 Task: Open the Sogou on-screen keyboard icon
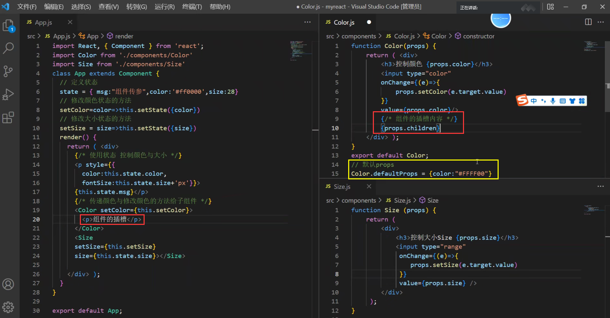click(x=562, y=101)
